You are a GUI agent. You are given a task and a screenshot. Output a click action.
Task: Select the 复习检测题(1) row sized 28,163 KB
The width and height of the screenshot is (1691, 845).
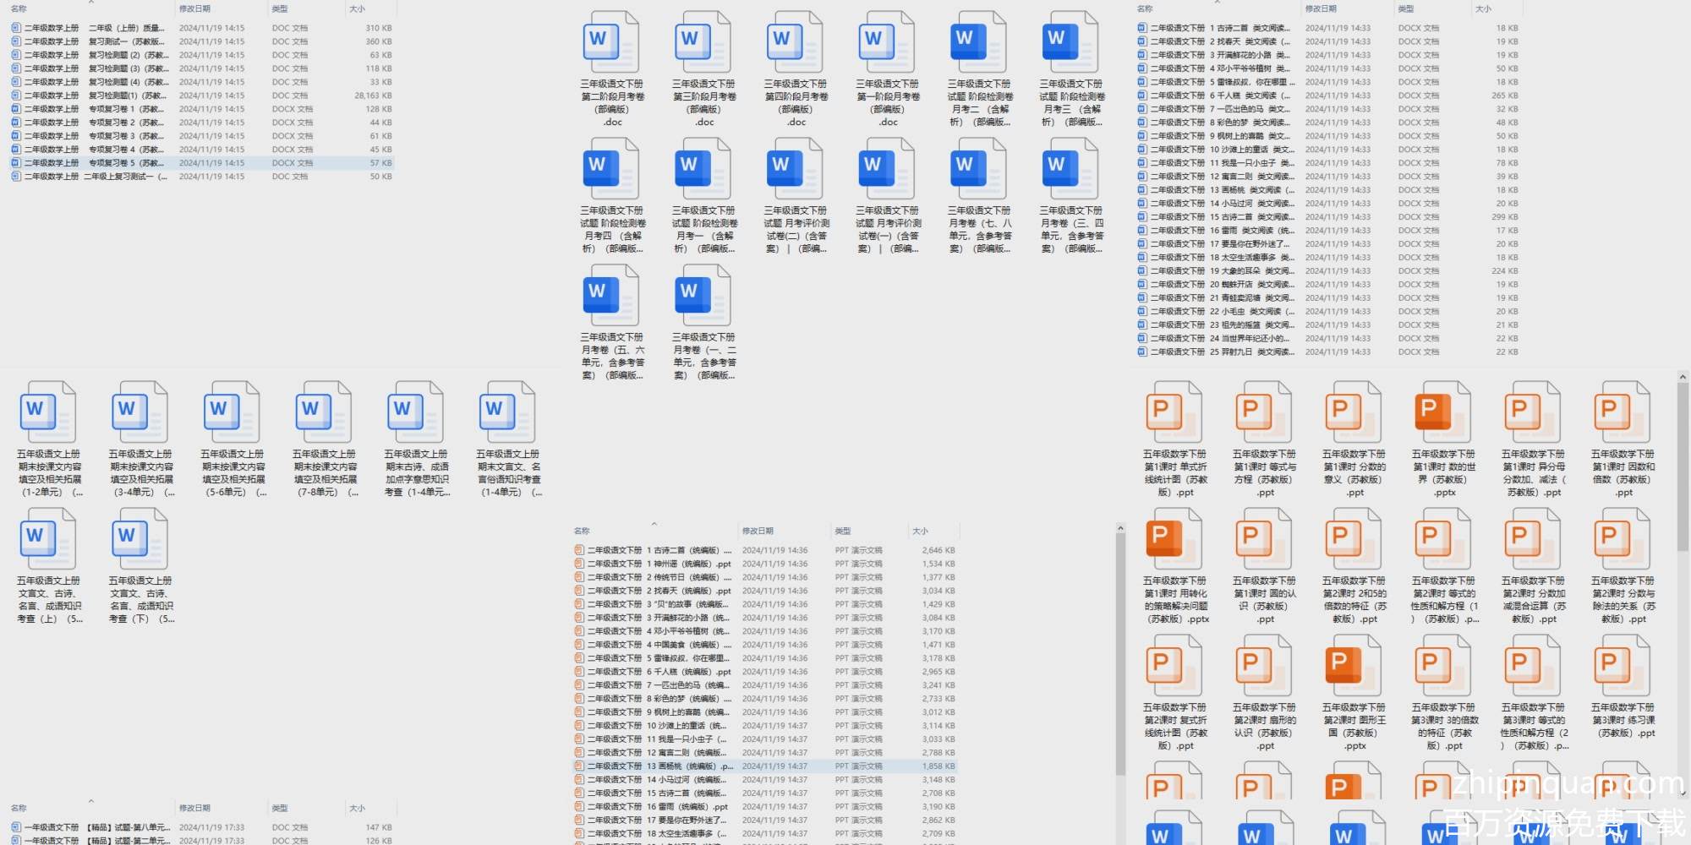point(127,95)
